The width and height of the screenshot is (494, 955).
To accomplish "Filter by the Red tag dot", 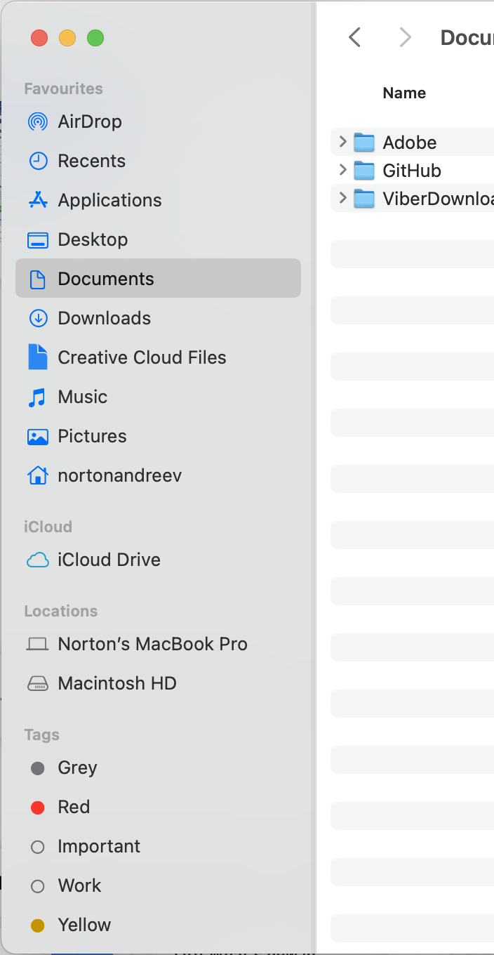I will (38, 808).
